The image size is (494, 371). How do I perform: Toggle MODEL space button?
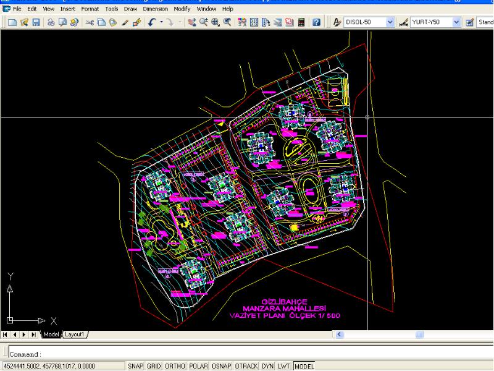click(x=304, y=366)
